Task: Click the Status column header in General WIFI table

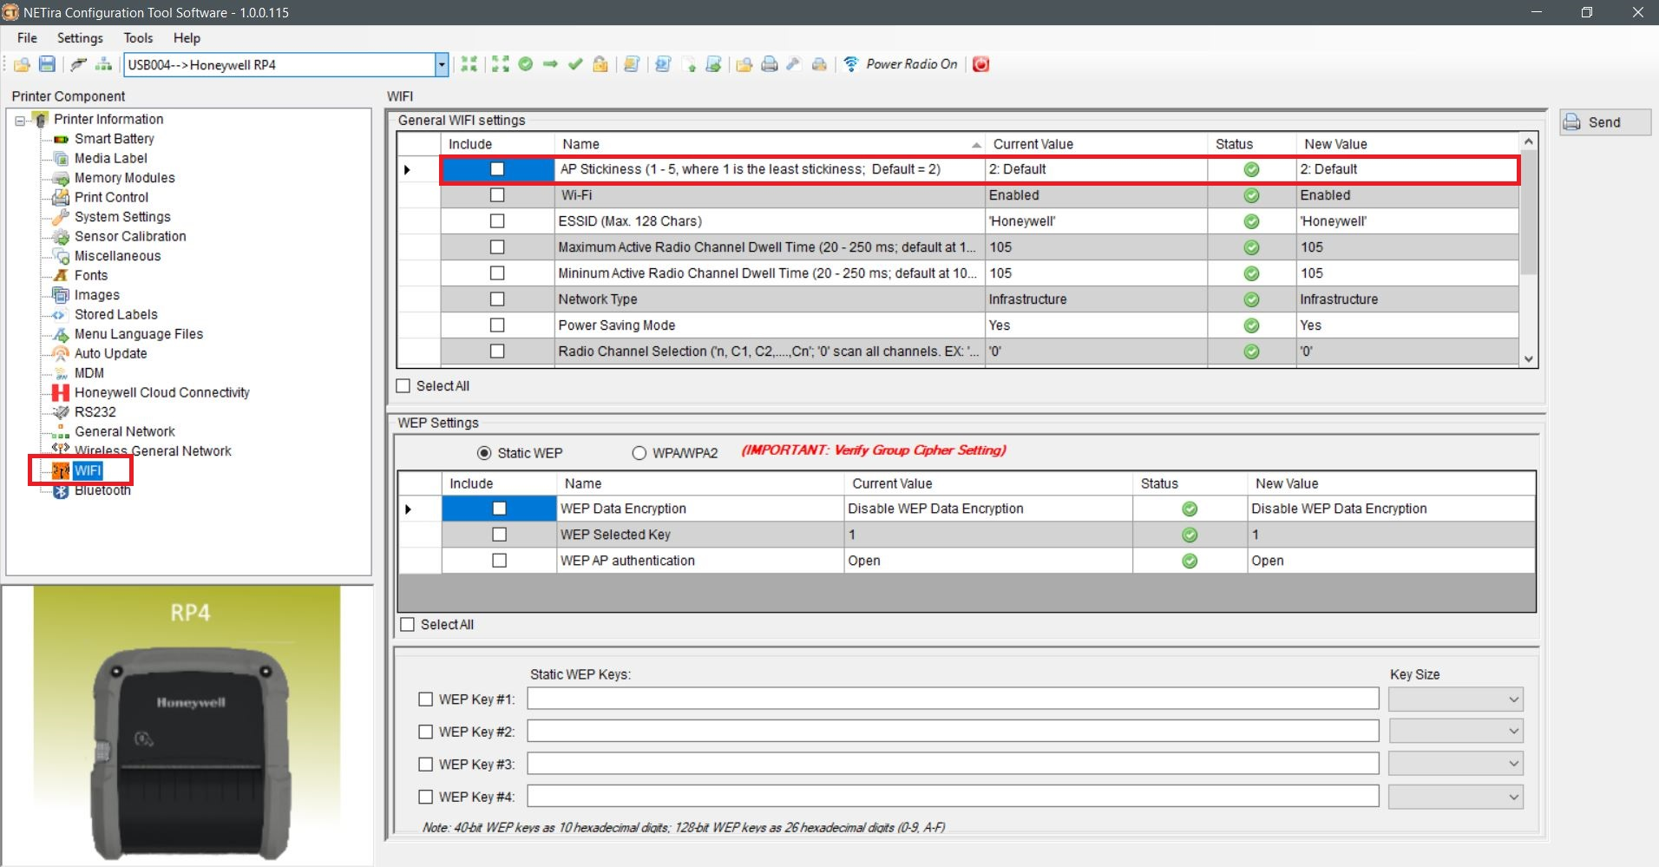Action: (1252, 144)
